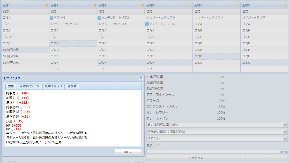The height and width of the screenshot is (163, 290).
Task: Click the icon beside センテンス・トリプル
Action: 99,18
